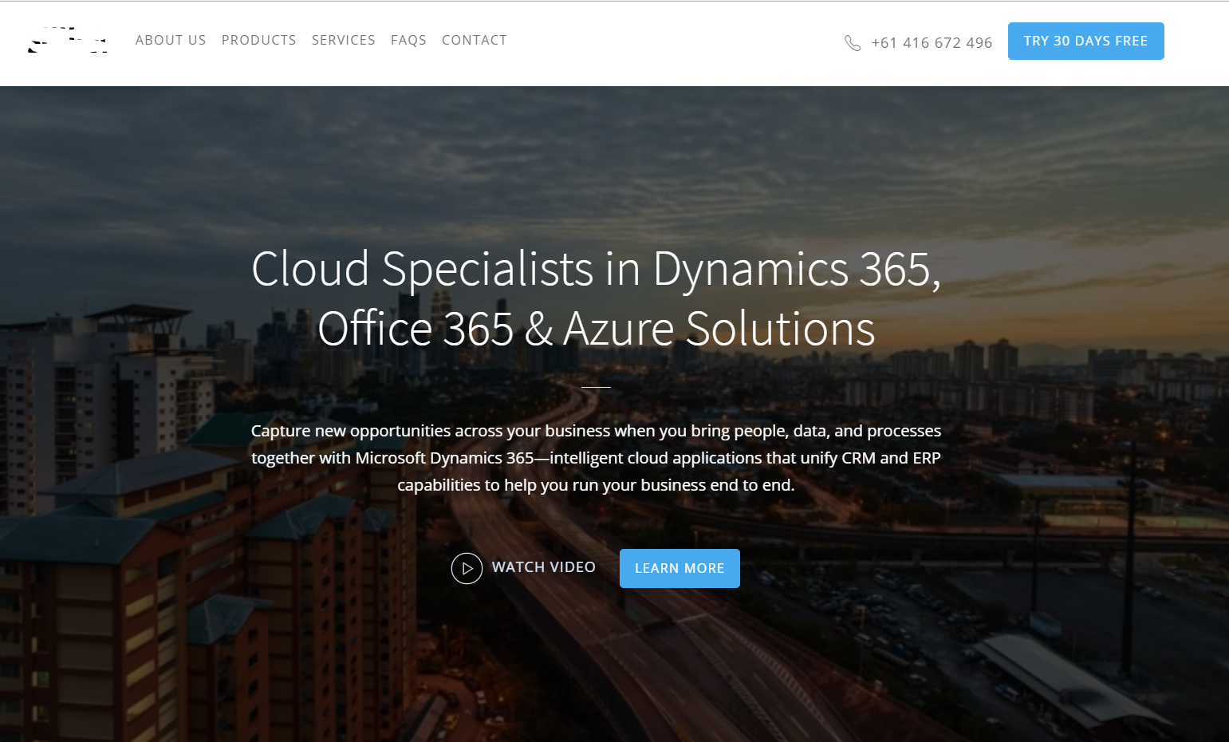Viewport: 1229px width, 742px height.
Task: Click the 'run your business end to end' line
Action: click(596, 485)
